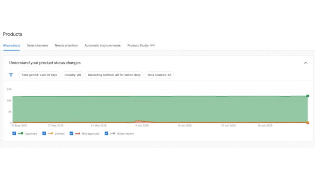Click the '16 Jun 2025' axis label
Image resolution: width=315 pixels, height=177 pixels.
[265, 125]
